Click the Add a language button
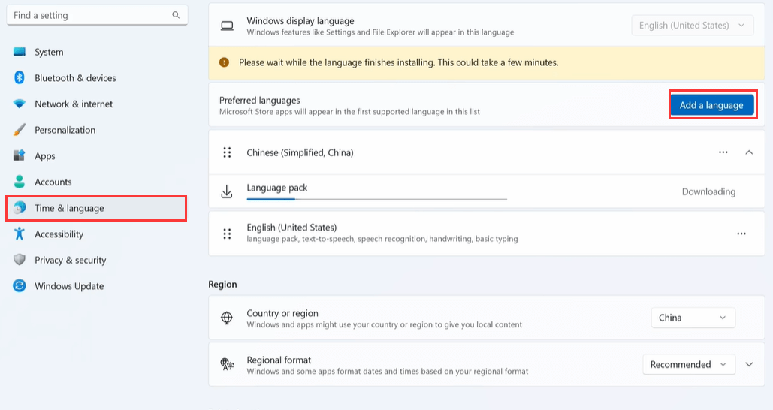 (x=711, y=105)
